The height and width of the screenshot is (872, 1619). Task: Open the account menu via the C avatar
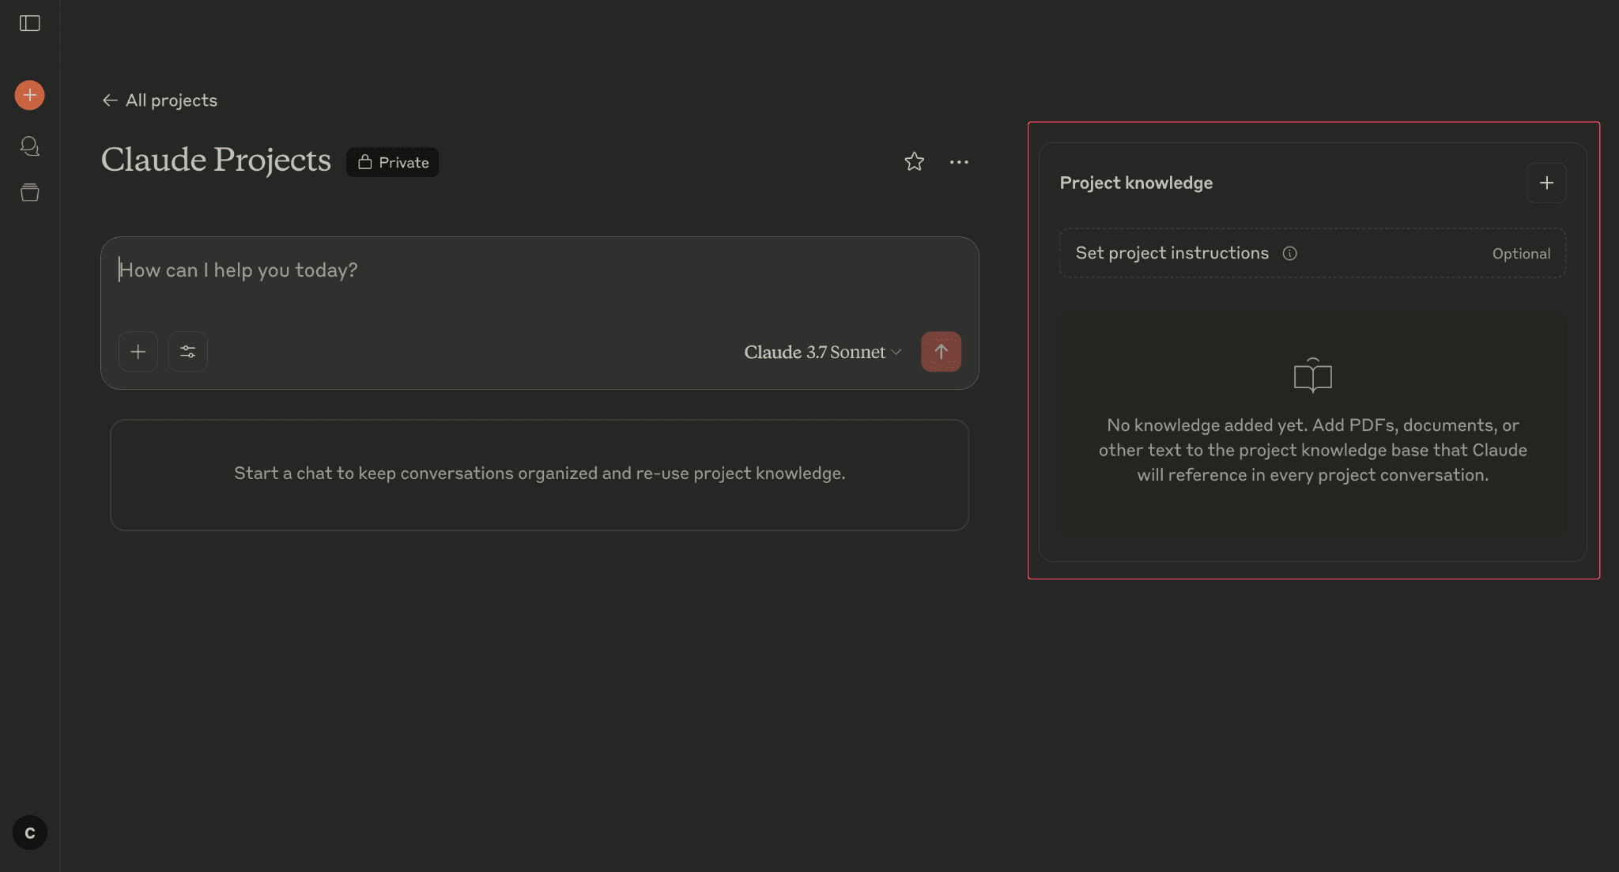[x=29, y=832]
